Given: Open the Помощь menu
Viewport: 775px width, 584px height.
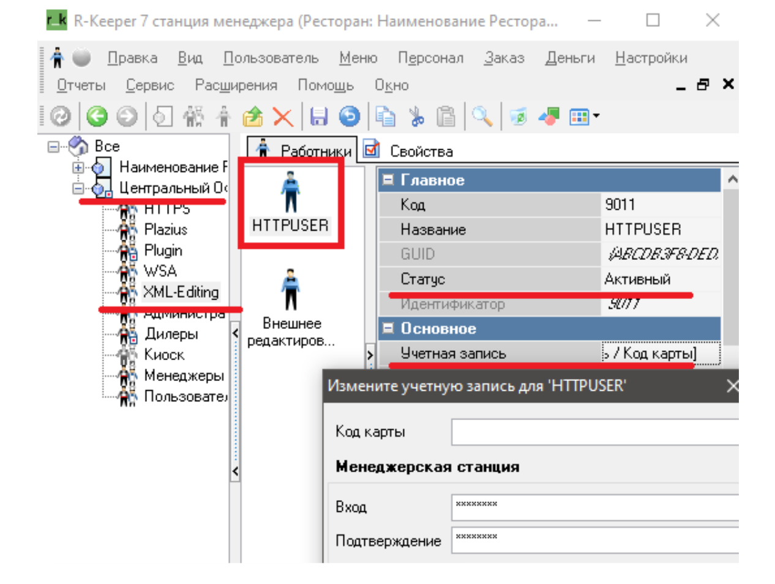Looking at the screenshot, I should [x=326, y=85].
